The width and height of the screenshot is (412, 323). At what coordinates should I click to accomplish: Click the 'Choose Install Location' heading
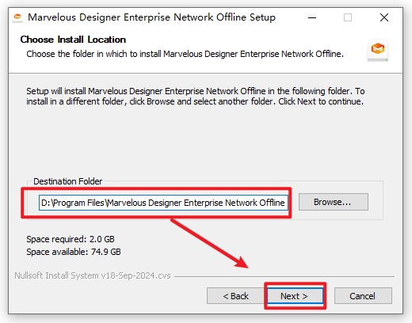[x=73, y=40]
